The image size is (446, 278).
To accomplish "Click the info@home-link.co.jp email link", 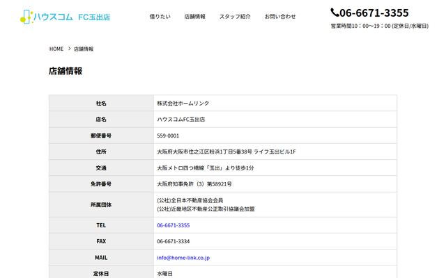I will coord(183,258).
